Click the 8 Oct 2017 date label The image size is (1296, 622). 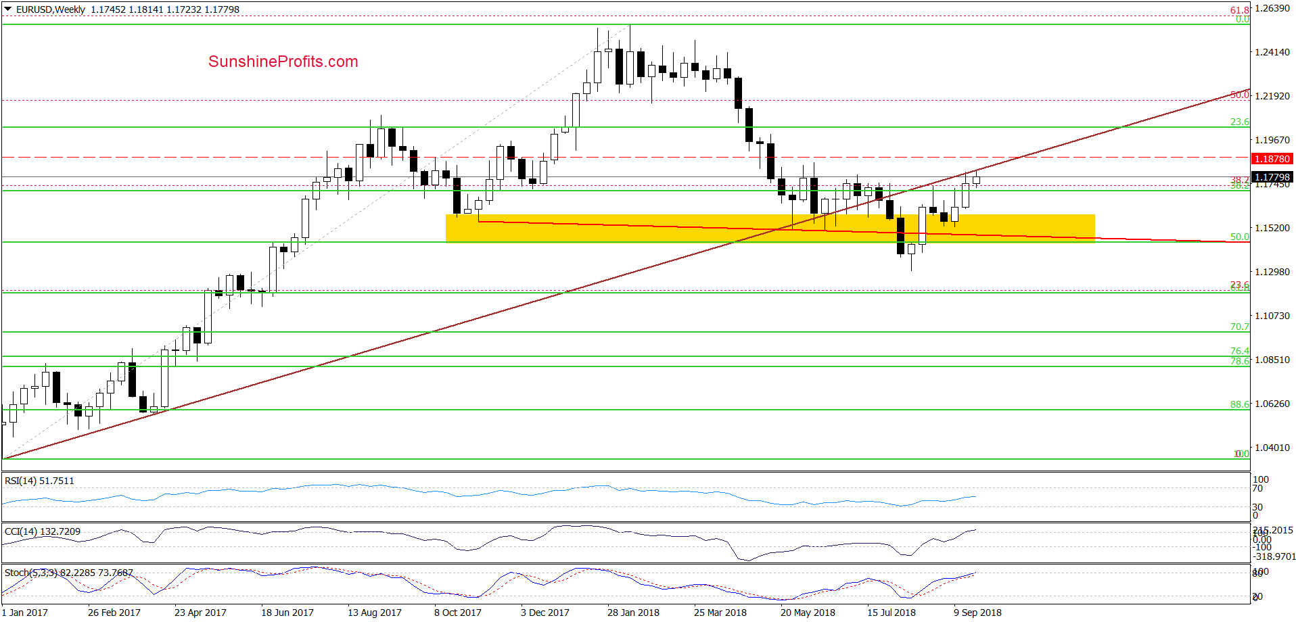pyautogui.click(x=458, y=613)
